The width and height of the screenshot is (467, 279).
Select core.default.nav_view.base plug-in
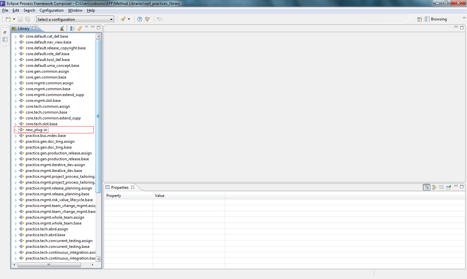tap(49, 42)
